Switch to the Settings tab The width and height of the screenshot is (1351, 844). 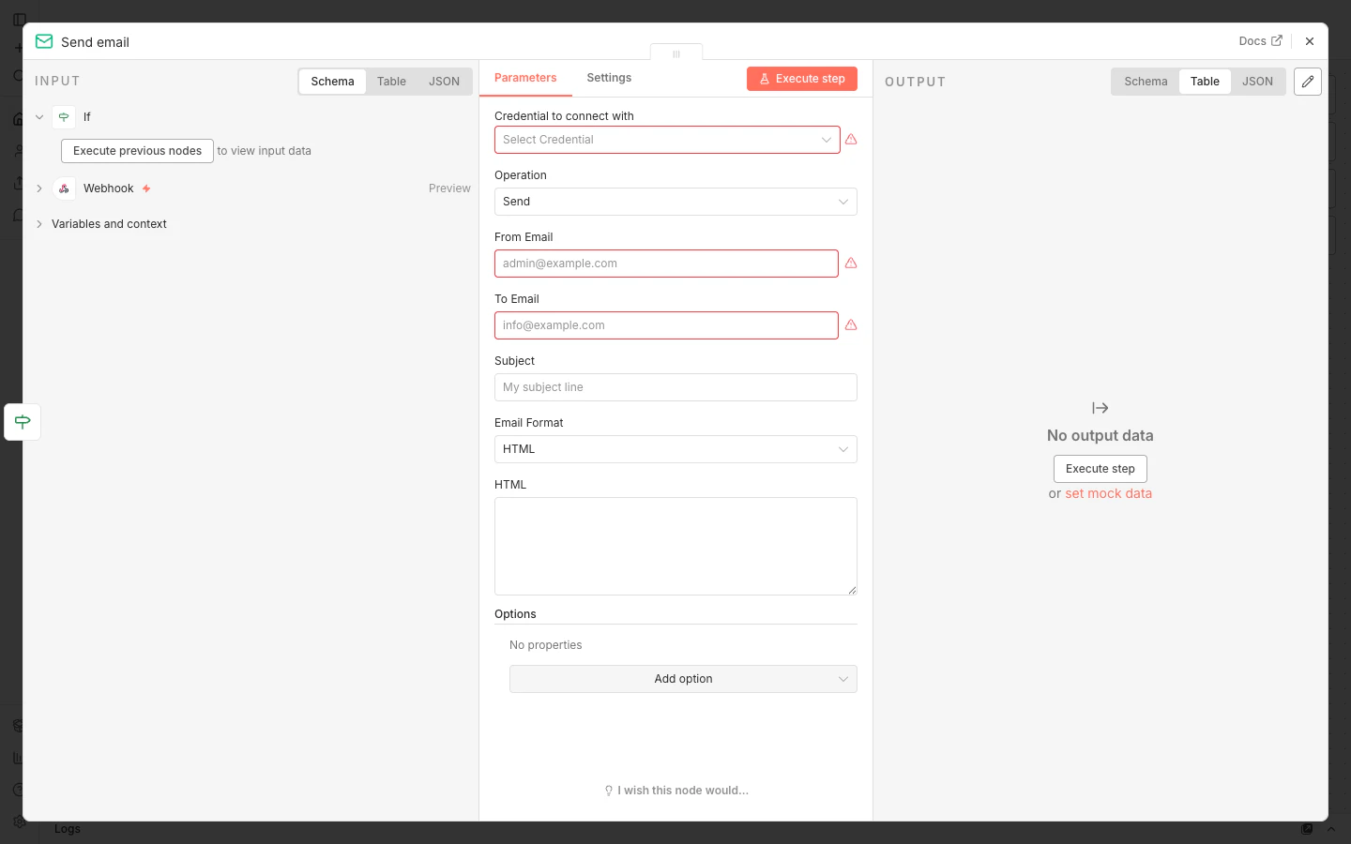(609, 78)
